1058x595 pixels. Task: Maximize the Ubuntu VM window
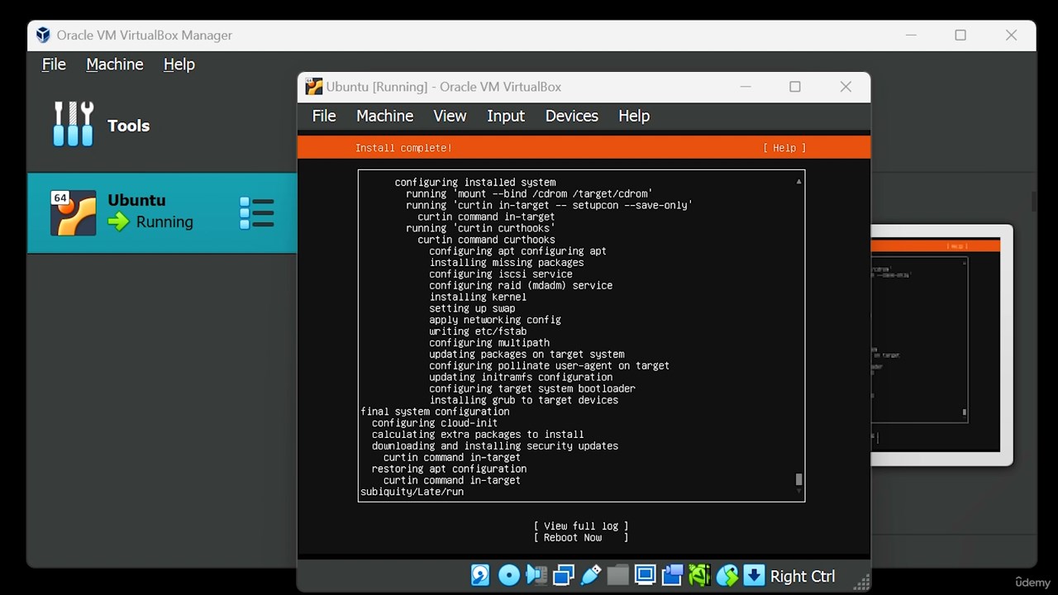[795, 87]
